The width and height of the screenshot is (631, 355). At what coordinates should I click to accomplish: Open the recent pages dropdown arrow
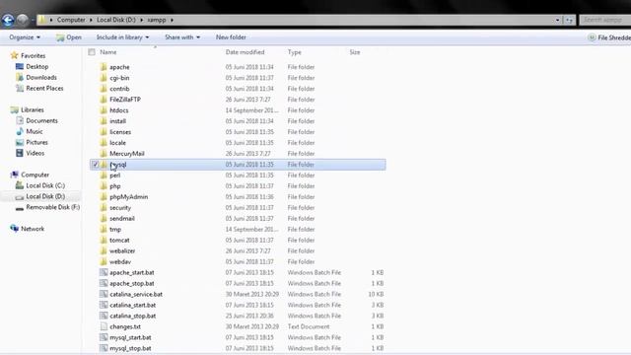point(33,20)
